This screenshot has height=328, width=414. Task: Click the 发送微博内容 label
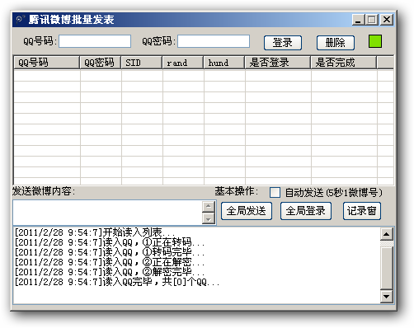pyautogui.click(x=44, y=191)
